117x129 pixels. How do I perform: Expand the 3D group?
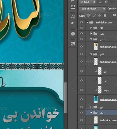click(91, 28)
